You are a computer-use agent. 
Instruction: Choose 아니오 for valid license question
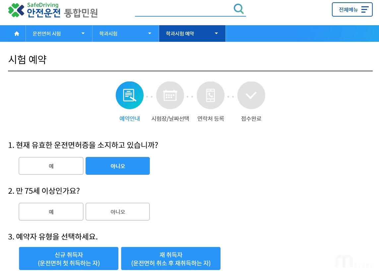click(118, 166)
